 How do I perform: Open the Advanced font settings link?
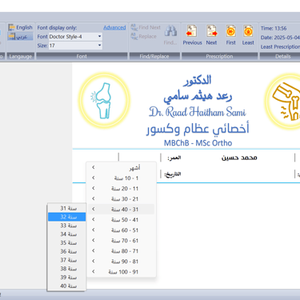114,27
